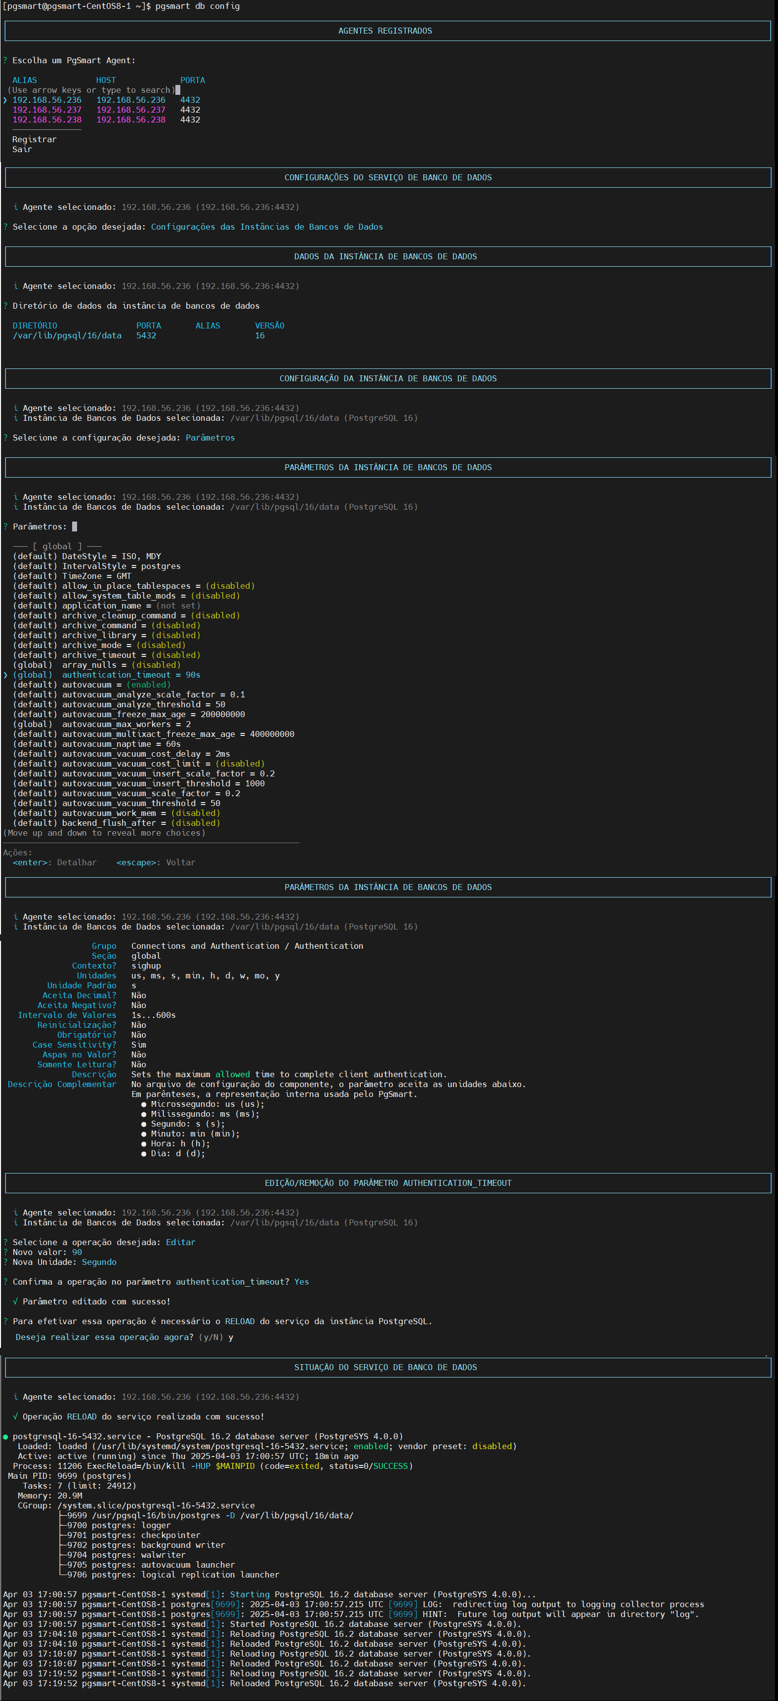Screen dimensions: 778x1701
Task: Choose the Sair option in agent list
Action: (x=22, y=149)
